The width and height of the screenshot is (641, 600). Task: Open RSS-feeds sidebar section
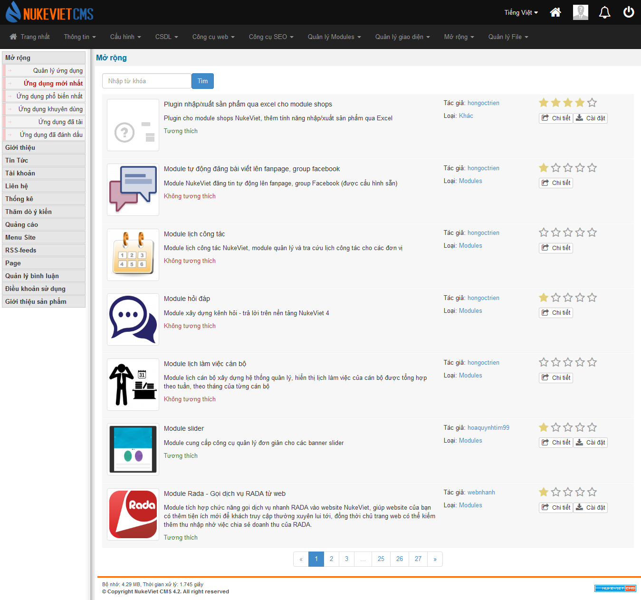44,250
